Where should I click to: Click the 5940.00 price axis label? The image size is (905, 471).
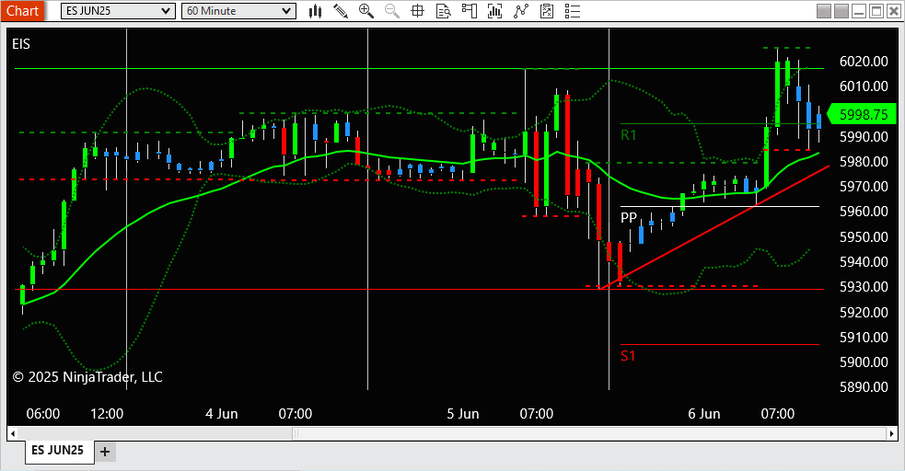(864, 261)
